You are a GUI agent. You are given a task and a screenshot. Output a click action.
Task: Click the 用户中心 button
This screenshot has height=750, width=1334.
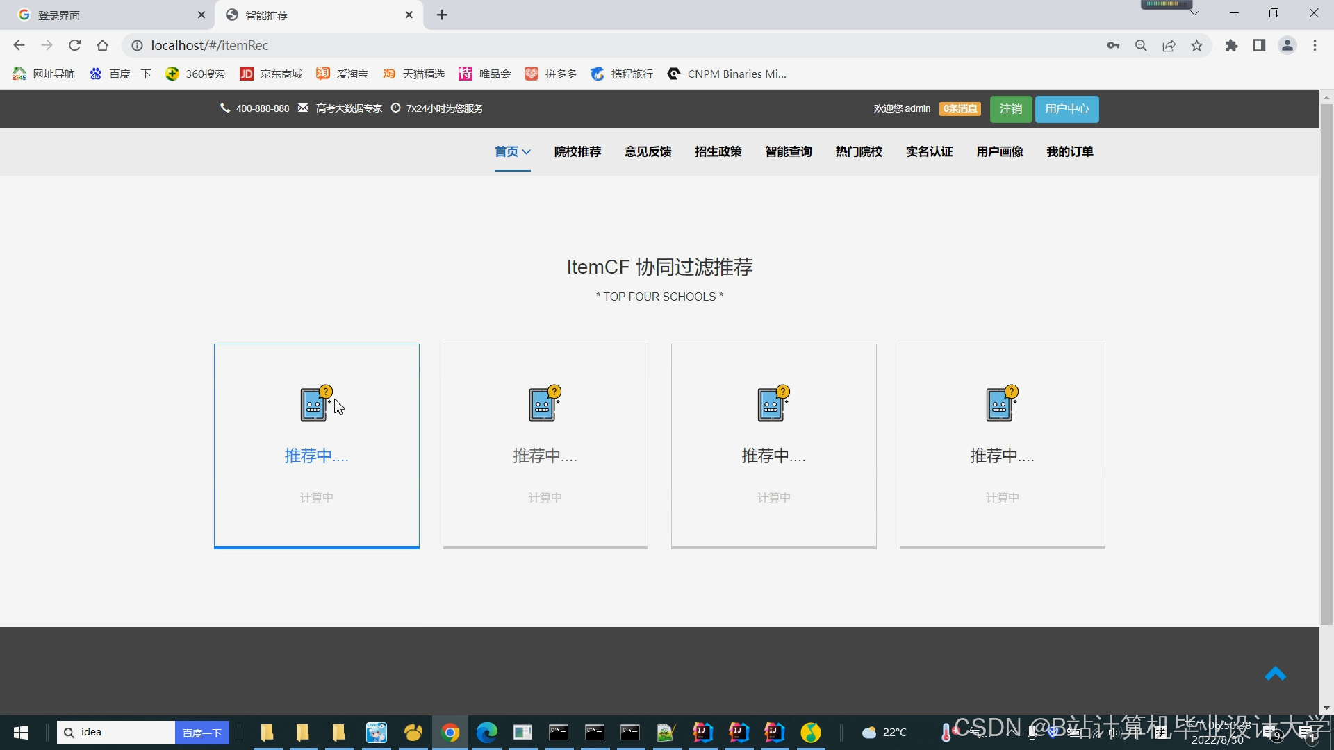coord(1067,109)
